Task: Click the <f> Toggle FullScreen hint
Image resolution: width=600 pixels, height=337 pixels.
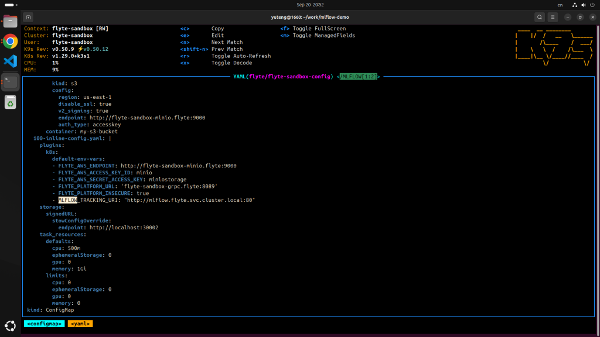Action: (x=313, y=29)
